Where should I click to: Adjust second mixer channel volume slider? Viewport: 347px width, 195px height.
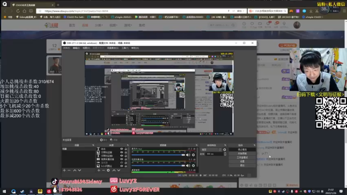tap(158, 166)
